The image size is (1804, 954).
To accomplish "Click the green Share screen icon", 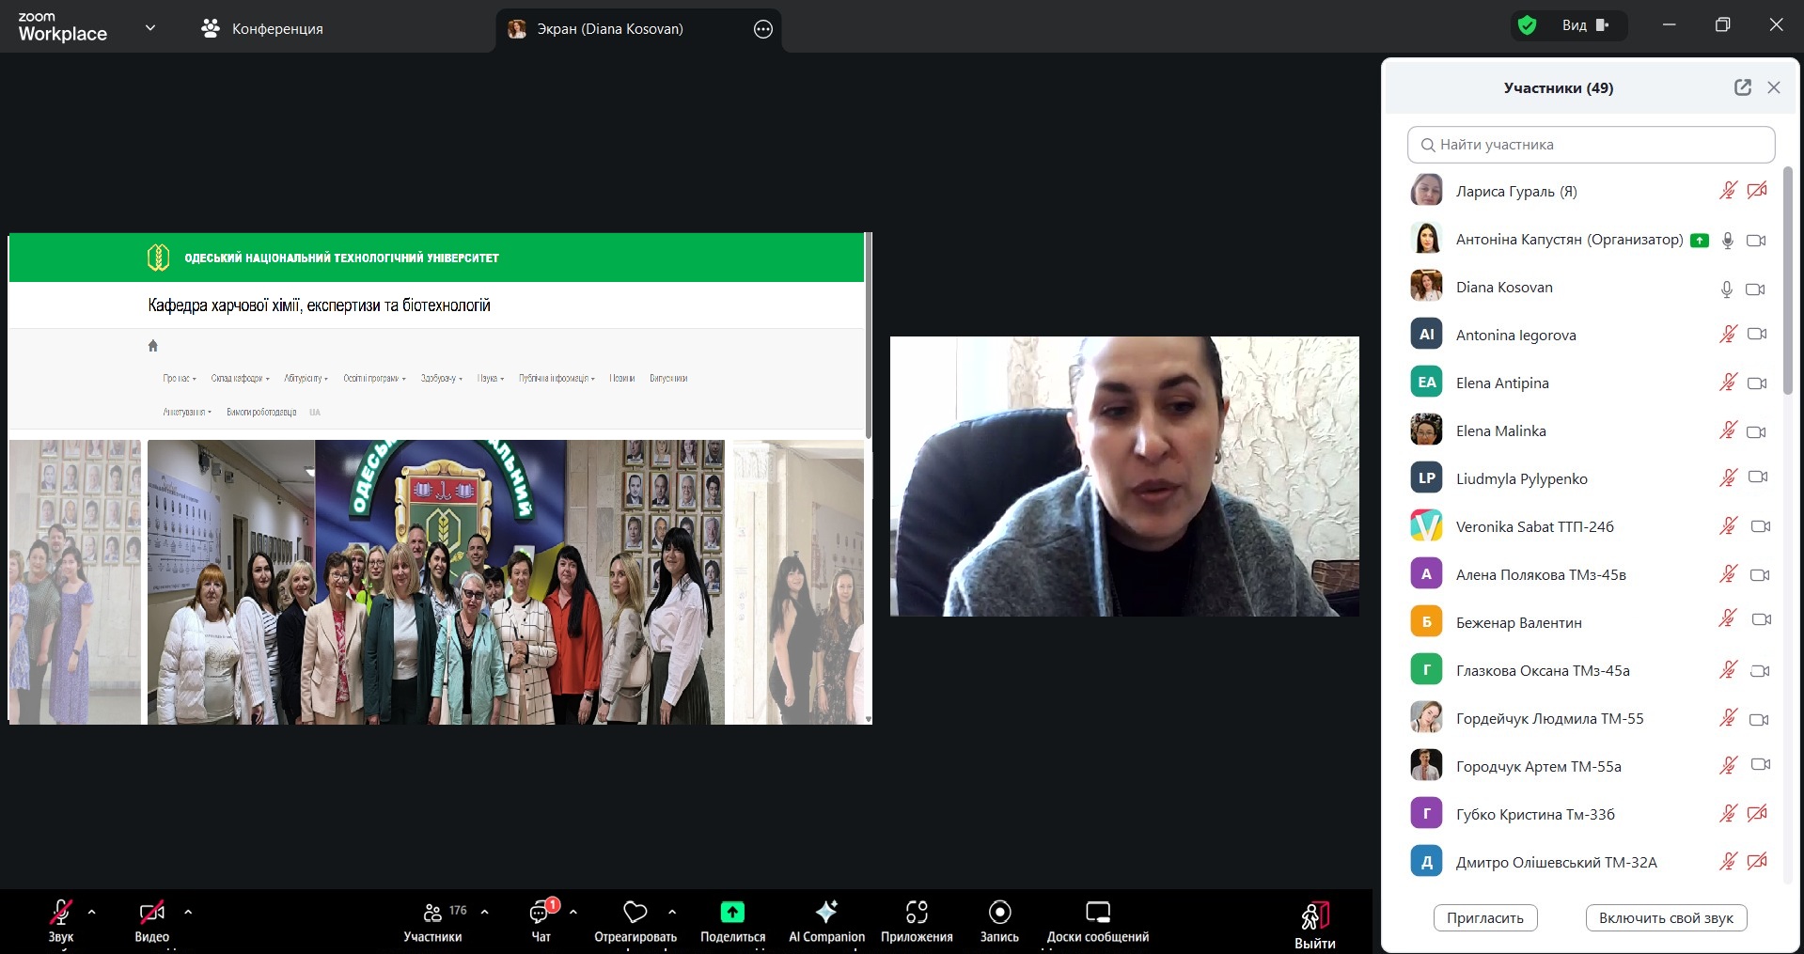I will (x=732, y=913).
